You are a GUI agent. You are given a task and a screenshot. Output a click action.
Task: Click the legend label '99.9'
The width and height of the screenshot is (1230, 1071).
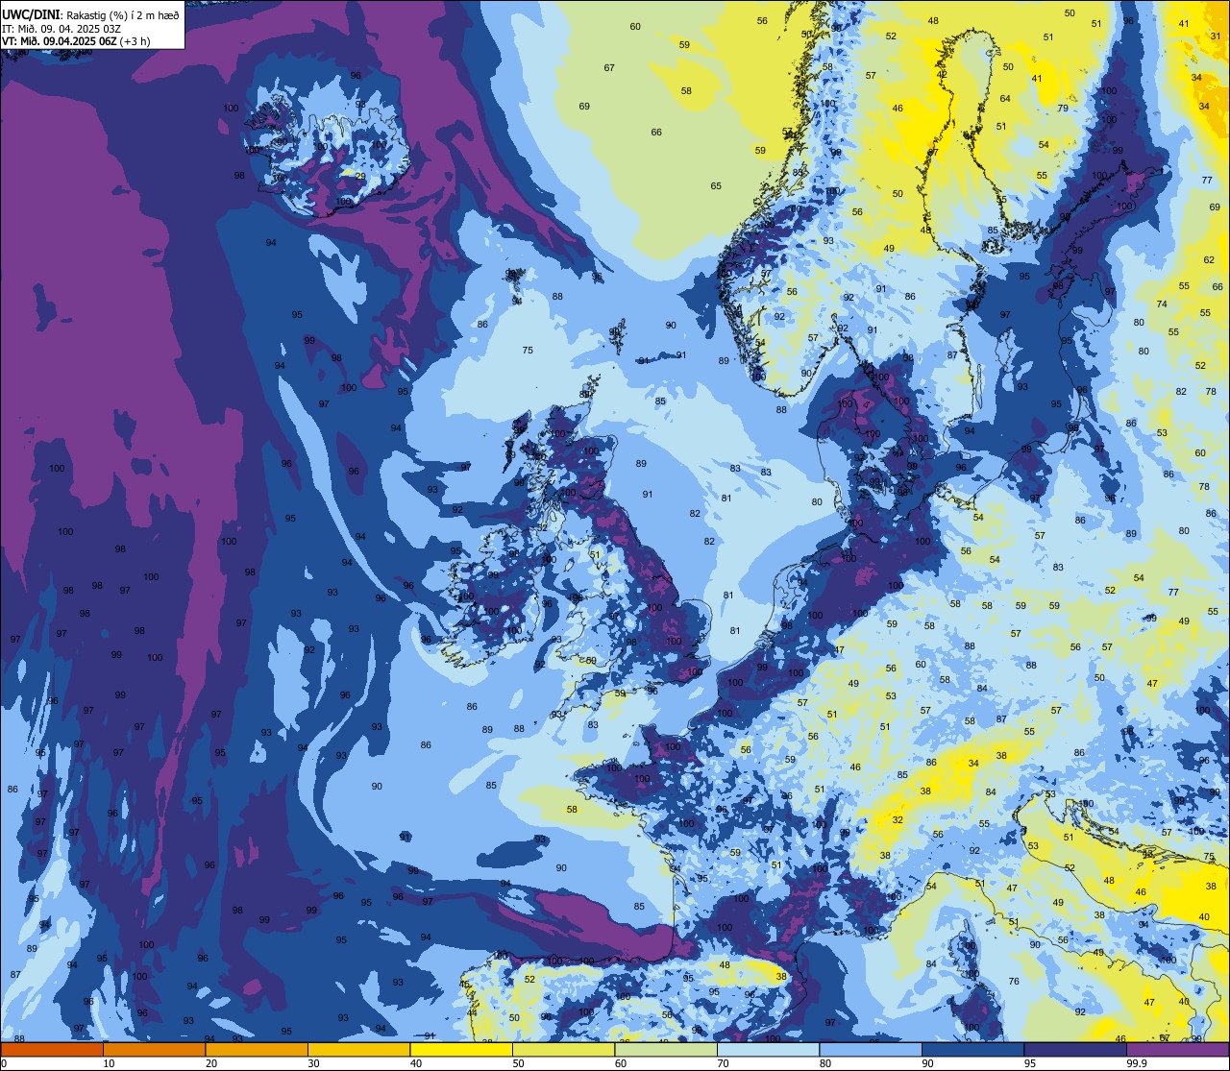(x=1137, y=1063)
